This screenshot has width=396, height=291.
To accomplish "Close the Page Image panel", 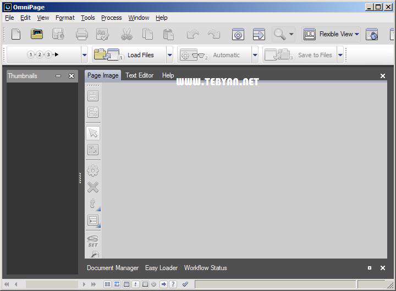I will 383,76.
